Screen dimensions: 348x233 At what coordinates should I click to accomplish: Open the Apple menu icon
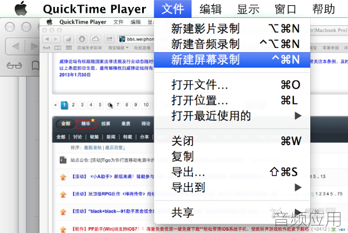pyautogui.click(x=21, y=9)
